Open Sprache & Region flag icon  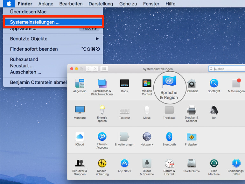[169, 81]
